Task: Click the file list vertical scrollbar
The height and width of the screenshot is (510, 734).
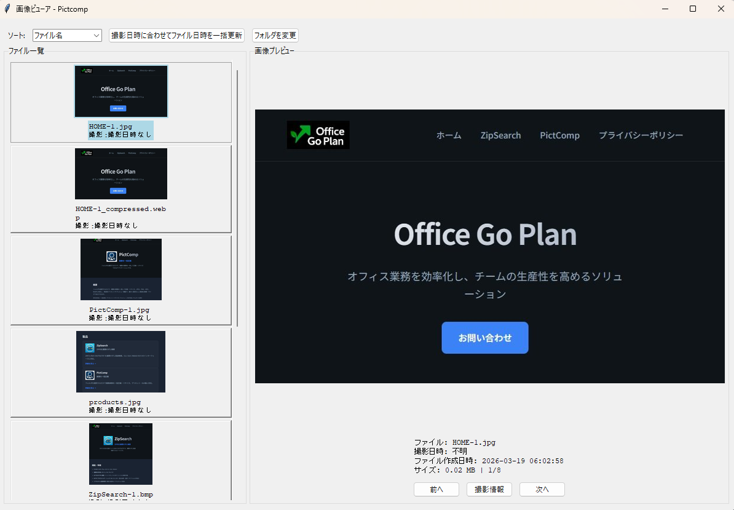Action: click(237, 198)
